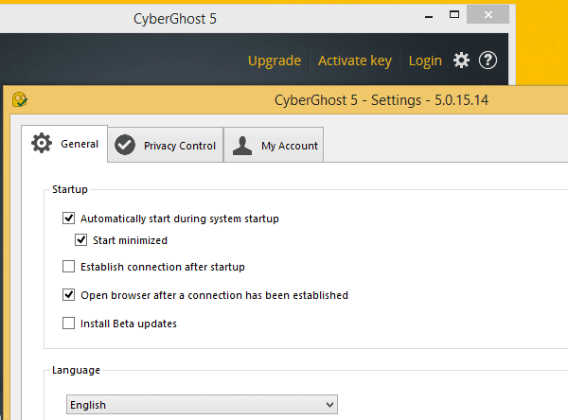Screen dimensions: 568x420
Task: Open the Upgrade link
Action: pyautogui.click(x=275, y=61)
